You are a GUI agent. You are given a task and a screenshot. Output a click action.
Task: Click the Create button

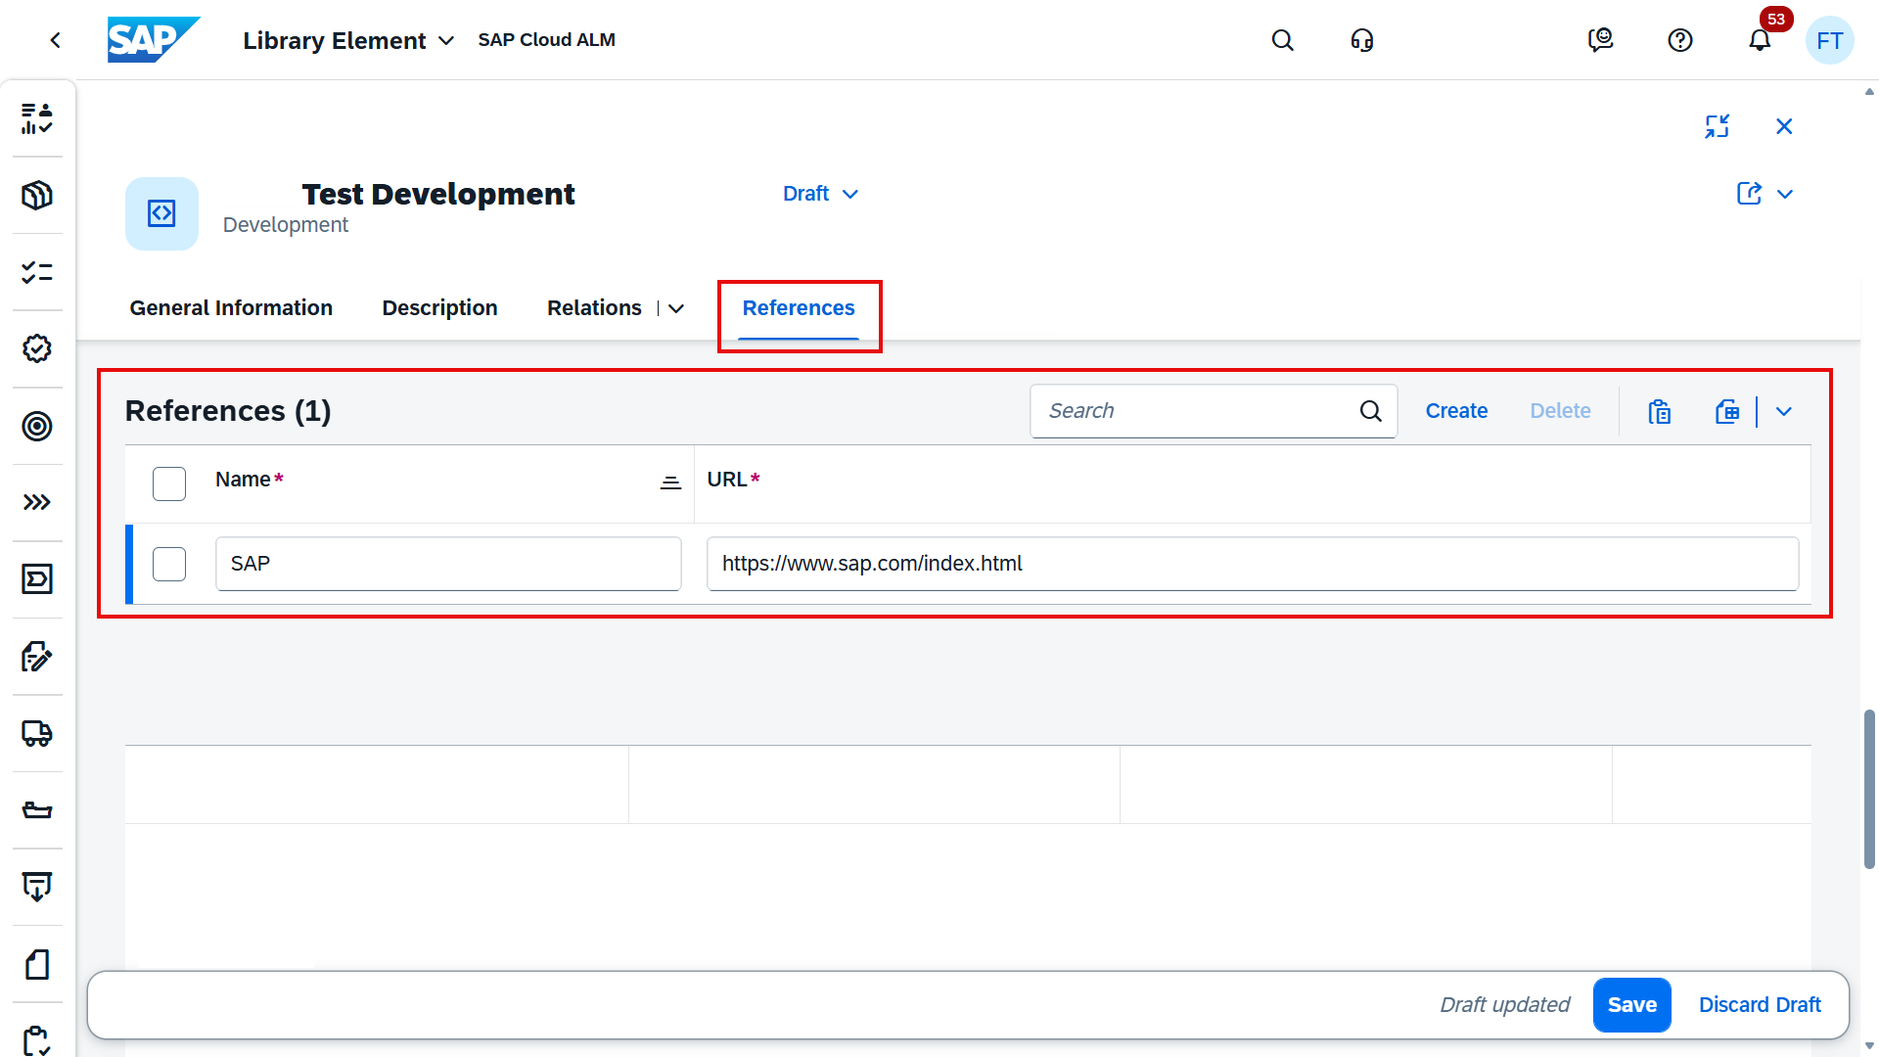[x=1456, y=411]
